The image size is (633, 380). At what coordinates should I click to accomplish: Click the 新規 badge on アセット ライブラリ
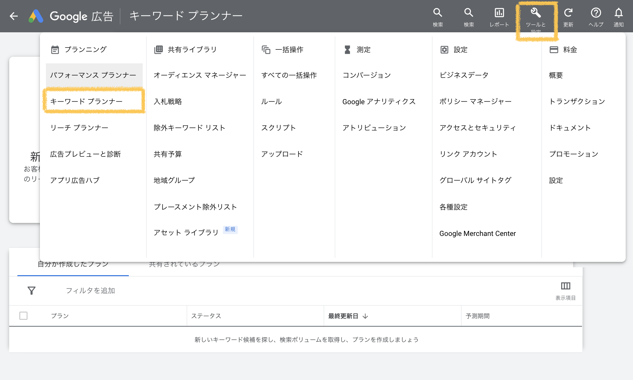coord(230,229)
